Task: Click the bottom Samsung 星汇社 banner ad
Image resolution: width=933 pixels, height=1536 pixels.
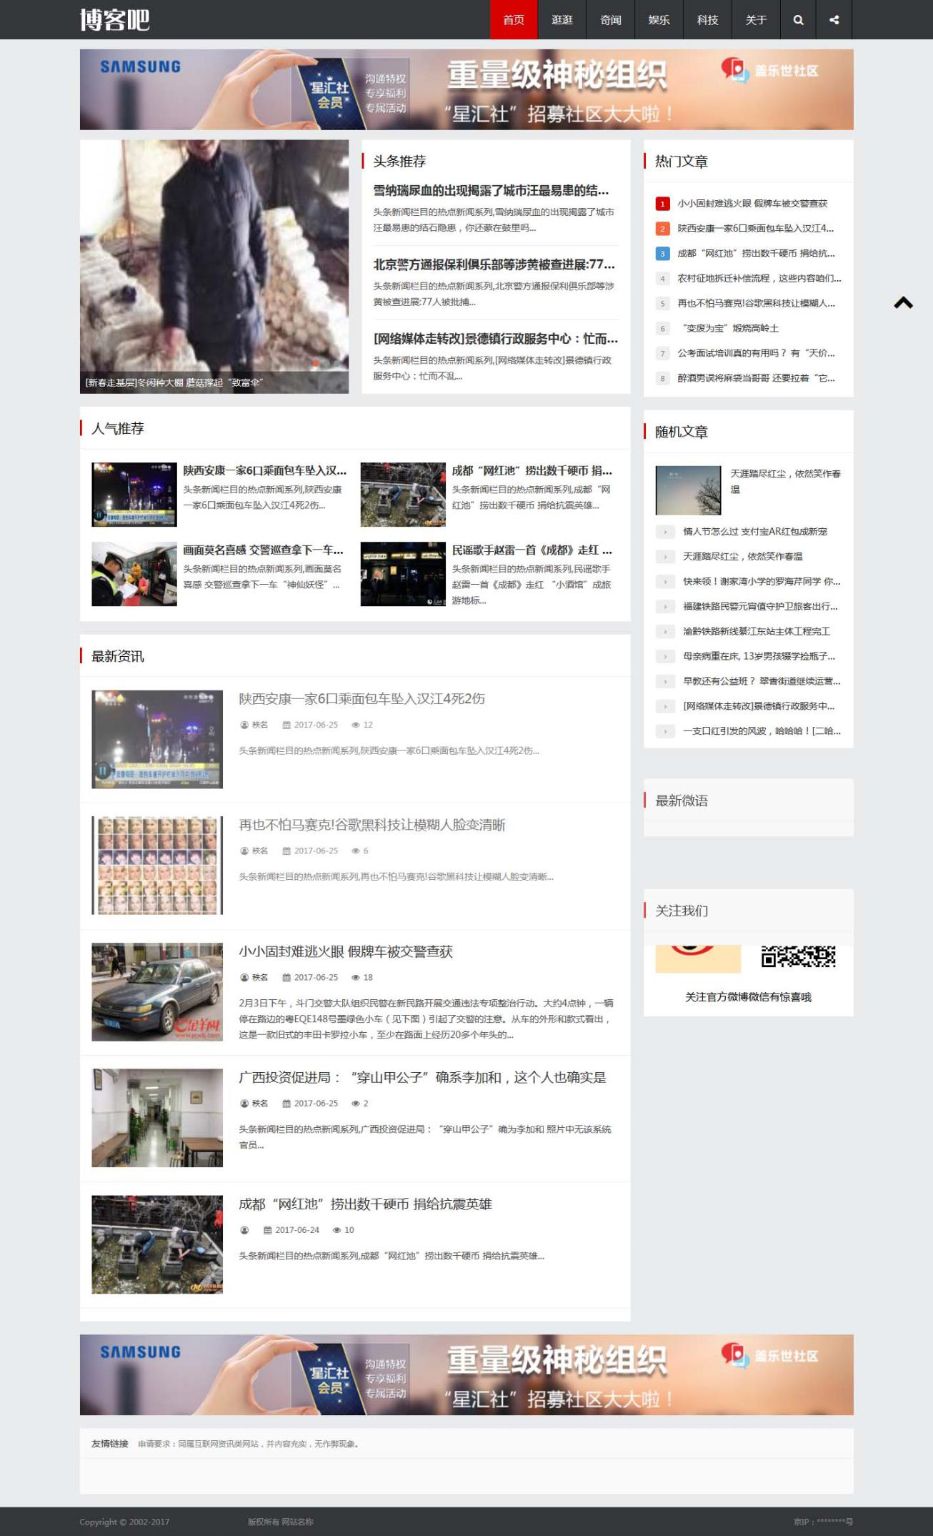Action: click(466, 1374)
